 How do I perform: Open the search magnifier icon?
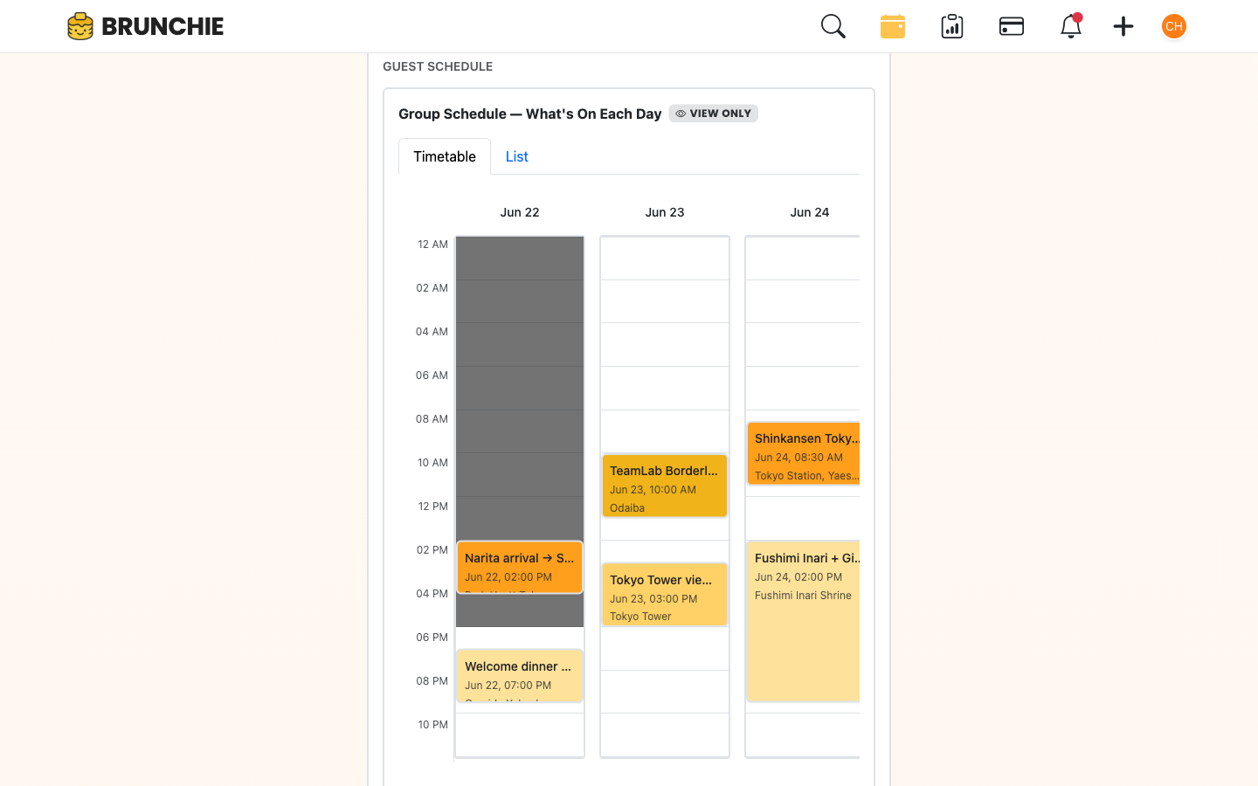pyautogui.click(x=833, y=26)
